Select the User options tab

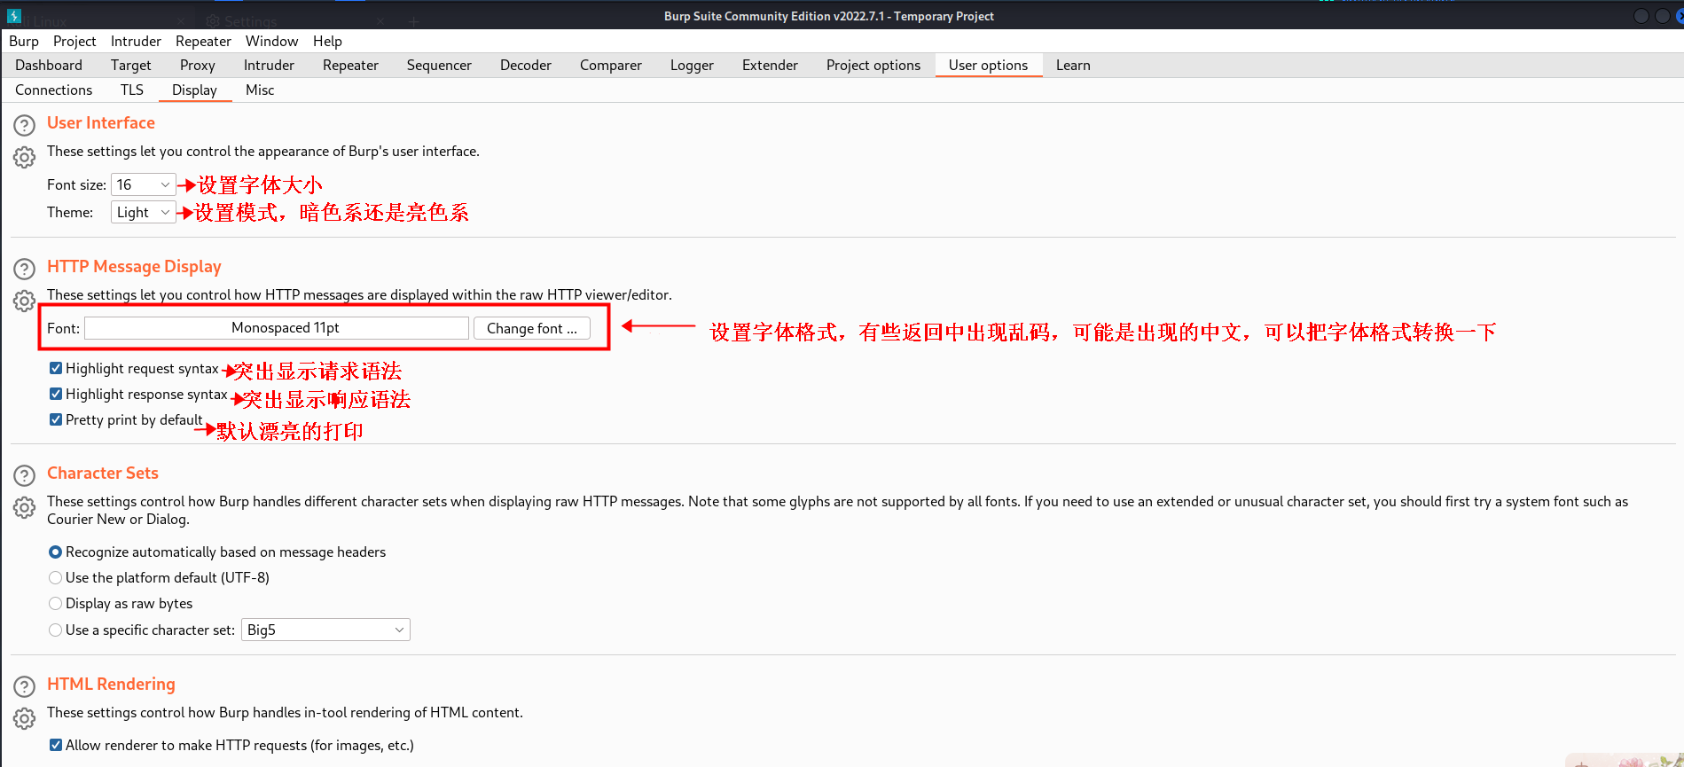pos(988,65)
